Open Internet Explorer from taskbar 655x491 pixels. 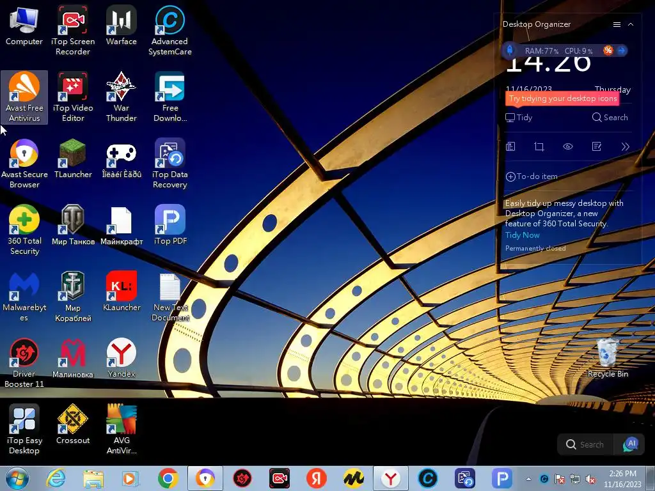coord(56,479)
